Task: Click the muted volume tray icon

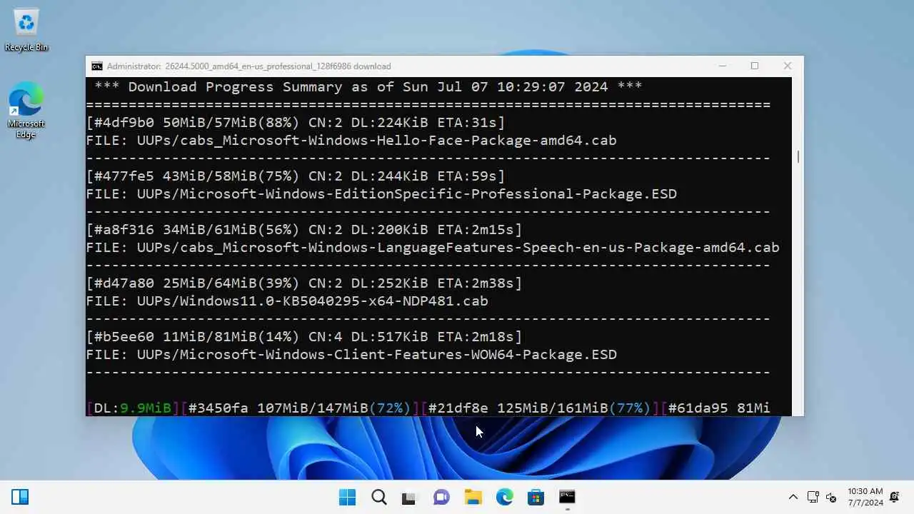Action: pyautogui.click(x=830, y=497)
